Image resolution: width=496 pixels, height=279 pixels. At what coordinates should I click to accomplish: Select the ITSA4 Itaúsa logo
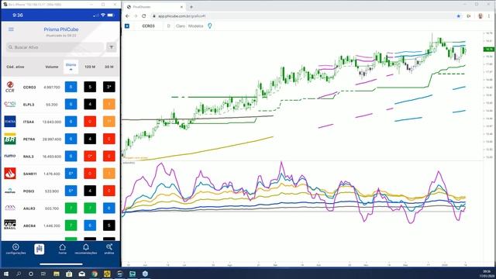[x=10, y=122]
